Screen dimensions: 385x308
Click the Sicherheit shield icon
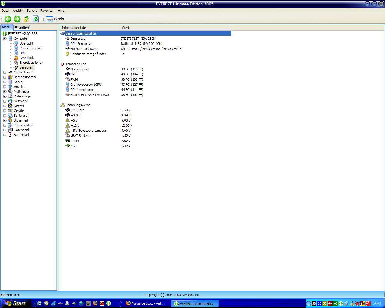[10, 120]
